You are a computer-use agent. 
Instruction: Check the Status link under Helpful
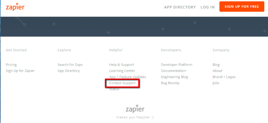coord(114,89)
